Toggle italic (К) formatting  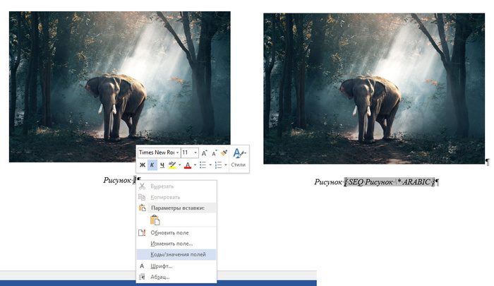pyautogui.click(x=152, y=165)
